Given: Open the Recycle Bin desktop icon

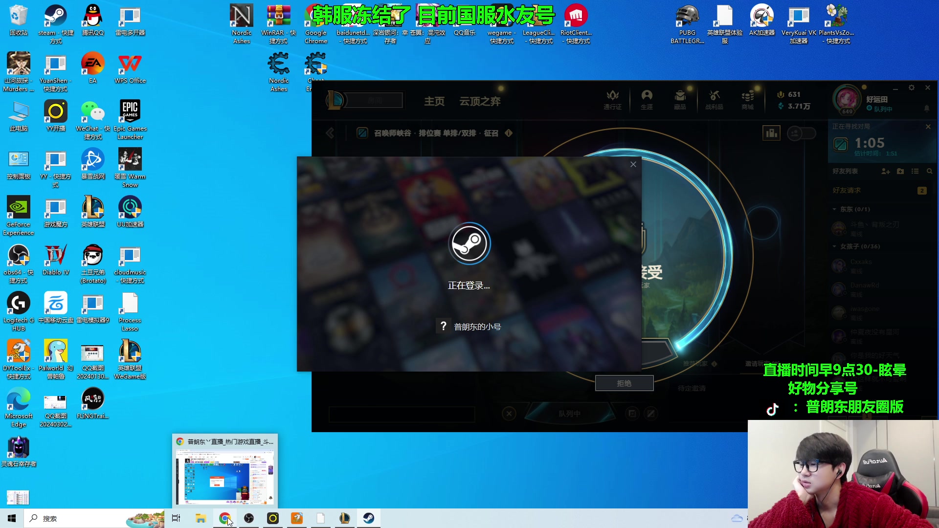Looking at the screenshot, I should [x=19, y=21].
